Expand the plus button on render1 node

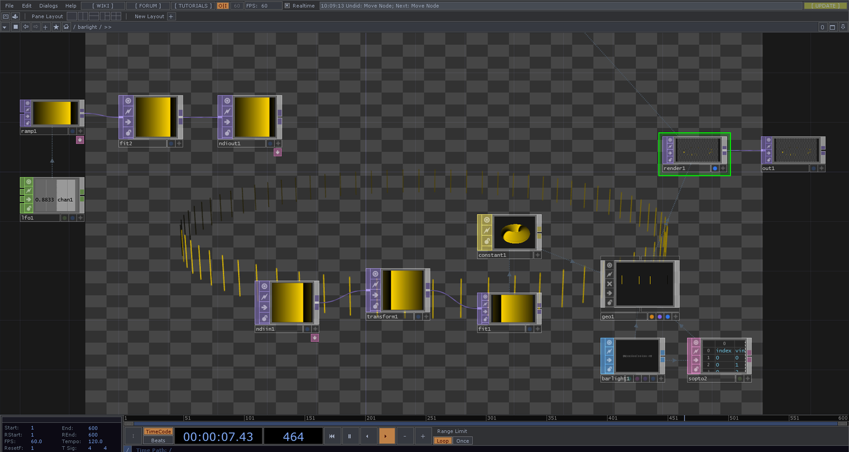click(723, 168)
